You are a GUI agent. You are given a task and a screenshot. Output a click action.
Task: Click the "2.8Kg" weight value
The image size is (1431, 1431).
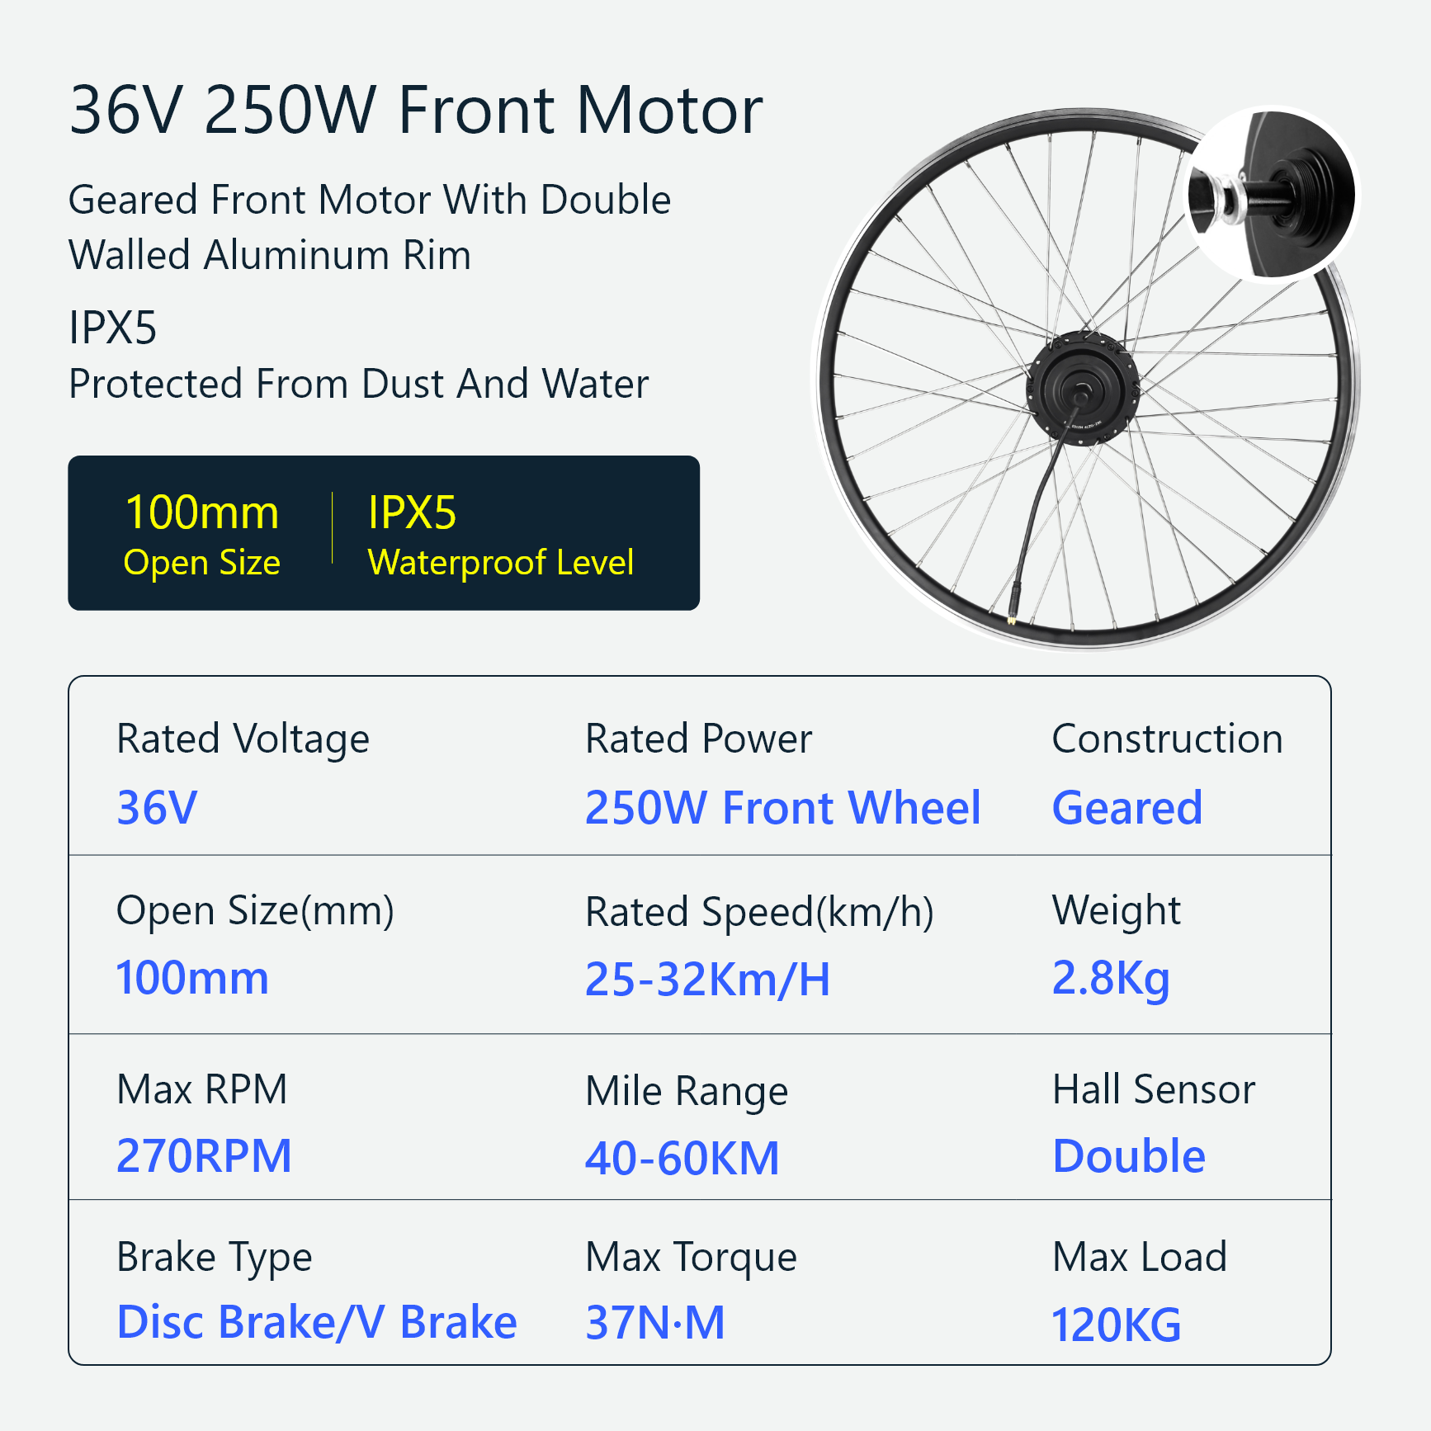(1111, 978)
